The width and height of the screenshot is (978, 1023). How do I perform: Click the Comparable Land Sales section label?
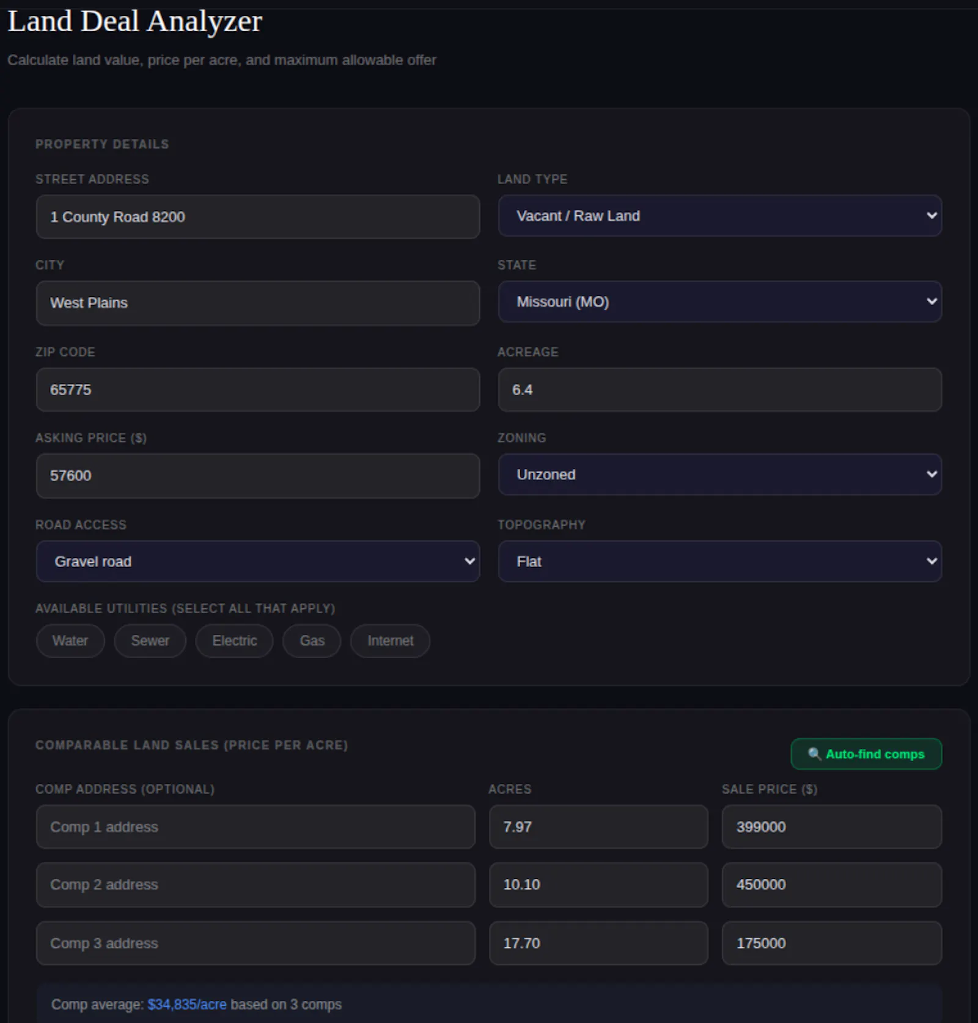(x=191, y=745)
